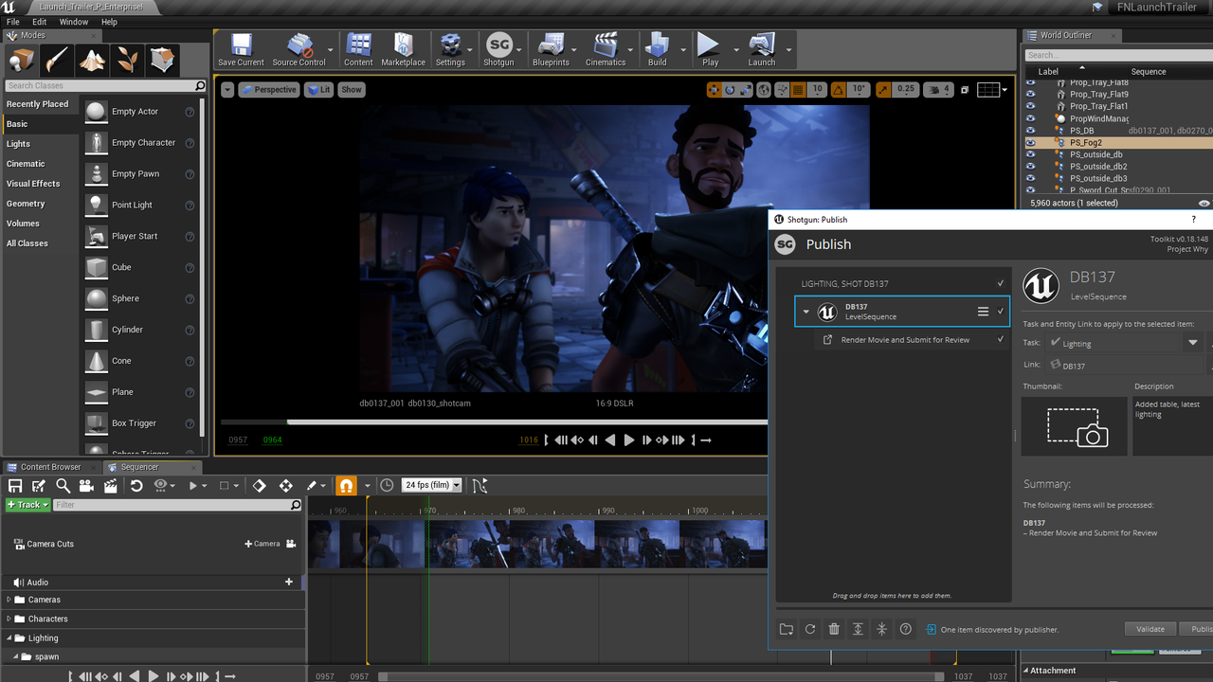The image size is (1213, 682).
Task: Toggle visibility eye for PS_Fog2
Action: pyautogui.click(x=1030, y=143)
